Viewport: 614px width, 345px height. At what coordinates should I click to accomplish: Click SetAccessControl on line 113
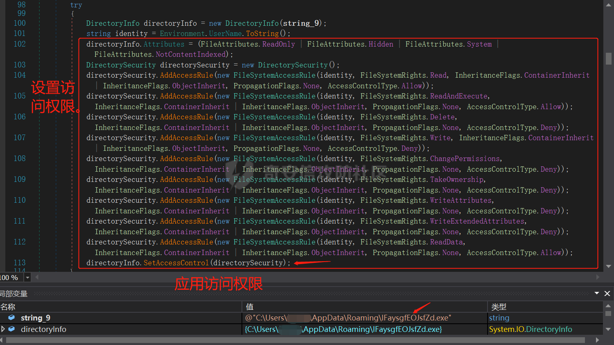176,263
